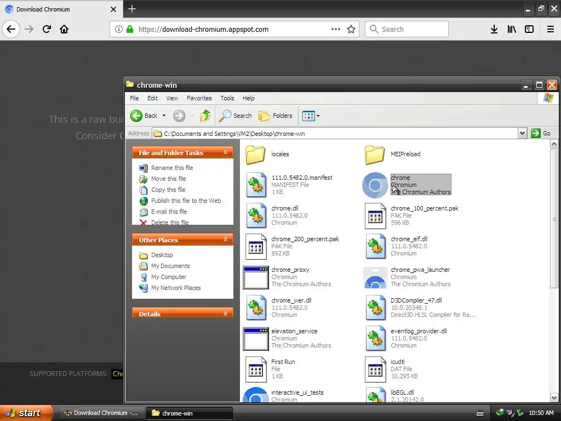
Task: Select chrome_100_percent.pak file icon
Action: click(375, 215)
